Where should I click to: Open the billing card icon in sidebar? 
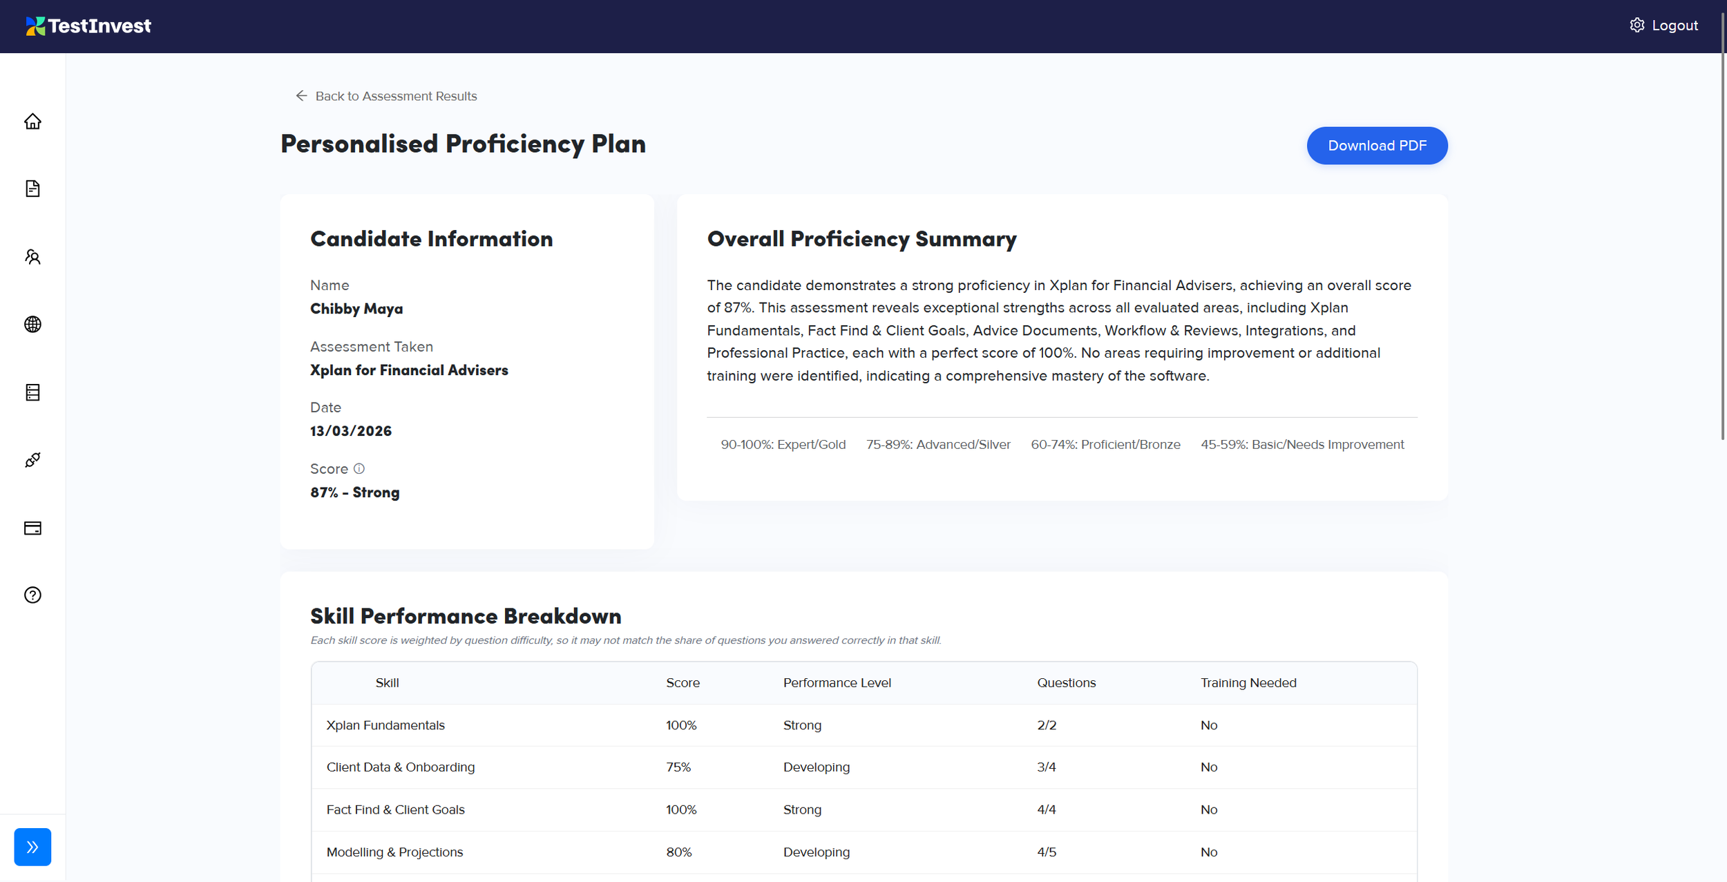coord(32,528)
